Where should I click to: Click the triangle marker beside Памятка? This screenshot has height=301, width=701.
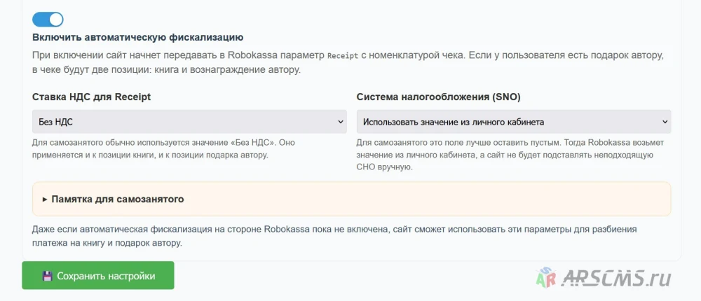[x=45, y=199]
